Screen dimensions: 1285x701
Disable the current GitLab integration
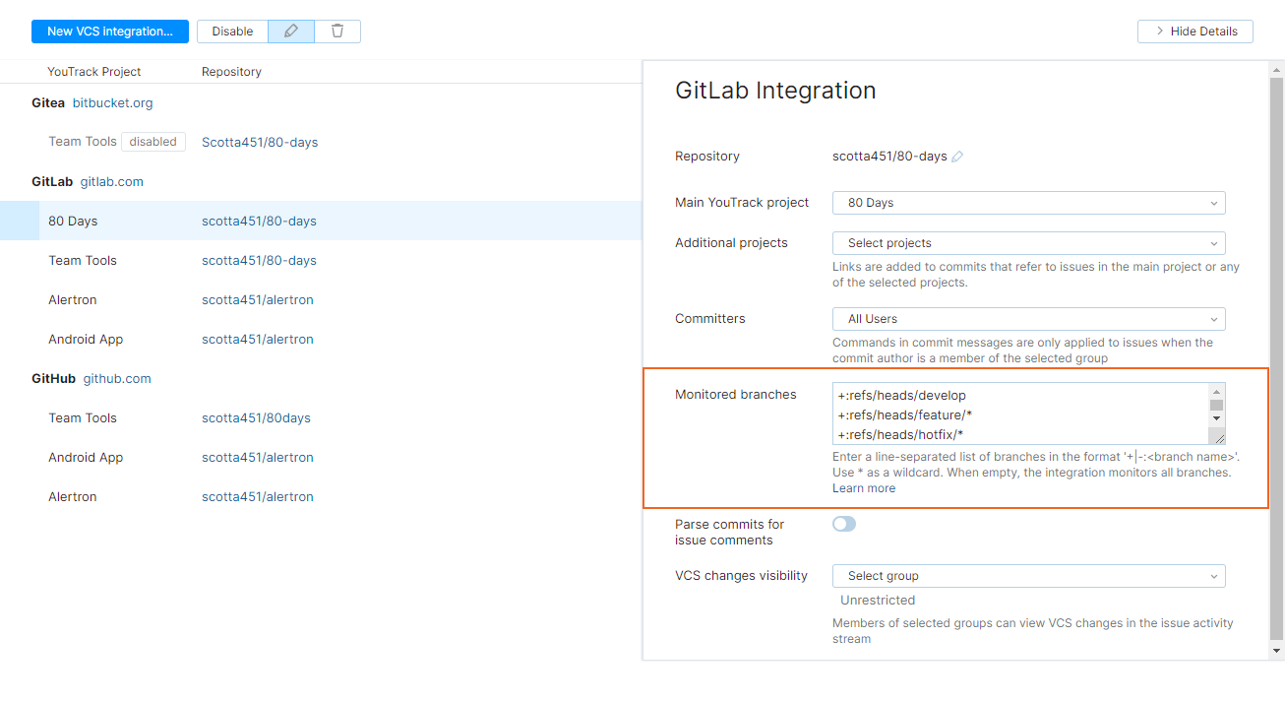(x=232, y=31)
